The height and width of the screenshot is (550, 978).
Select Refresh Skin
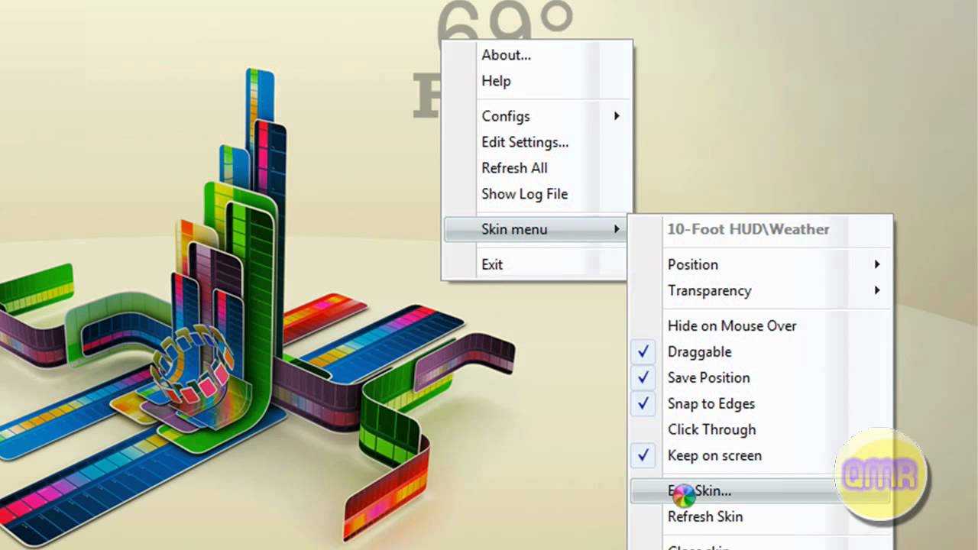pyautogui.click(x=760, y=516)
